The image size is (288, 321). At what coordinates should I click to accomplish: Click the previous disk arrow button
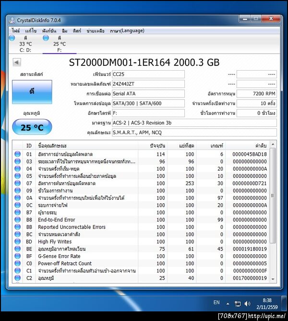click(x=17, y=62)
